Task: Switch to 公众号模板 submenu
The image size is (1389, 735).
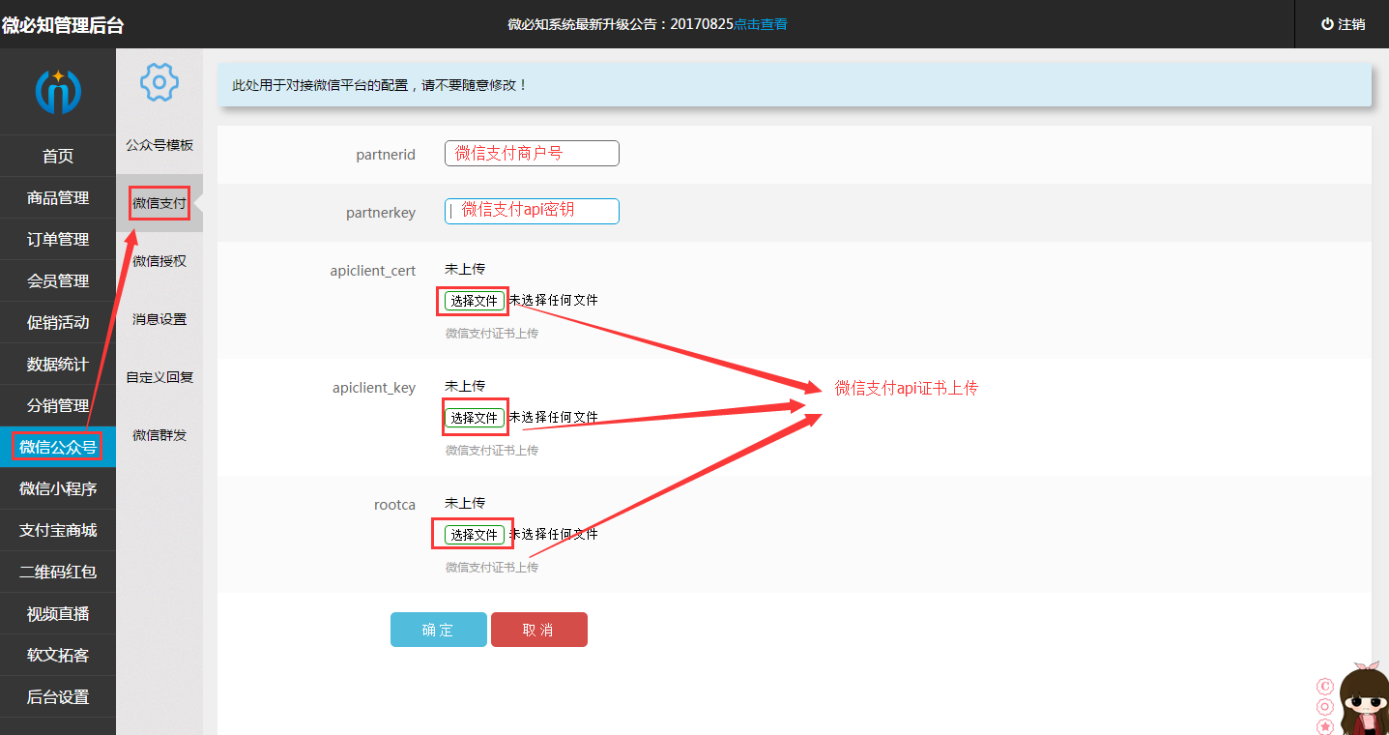Action: click(159, 145)
